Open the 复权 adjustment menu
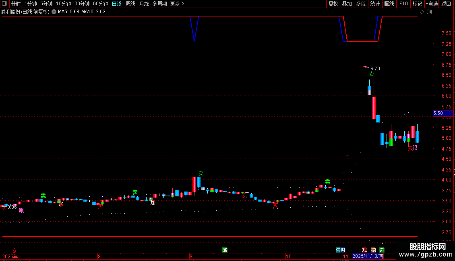The height and width of the screenshot is (261, 455). click(333, 4)
